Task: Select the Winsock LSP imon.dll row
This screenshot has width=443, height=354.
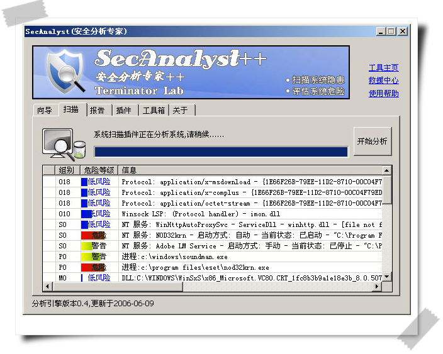Action: pos(213,214)
